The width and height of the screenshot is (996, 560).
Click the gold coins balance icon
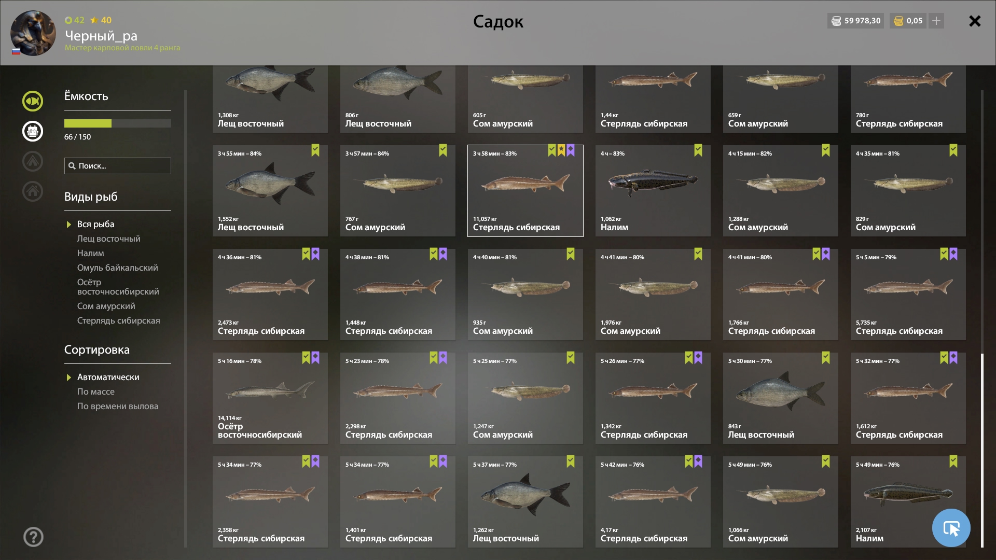click(899, 21)
